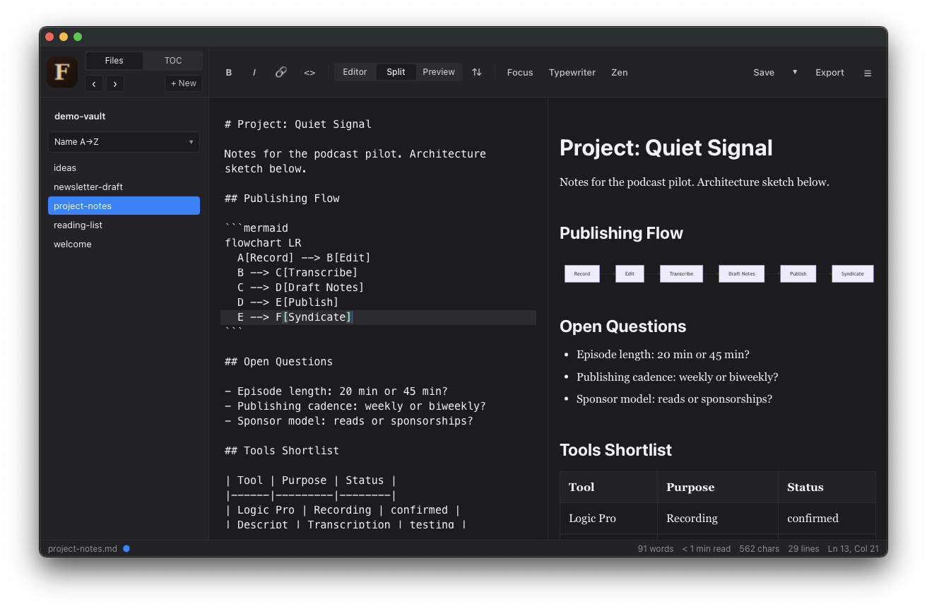
Task: Open the welcome note
Action: pyautogui.click(x=124, y=244)
